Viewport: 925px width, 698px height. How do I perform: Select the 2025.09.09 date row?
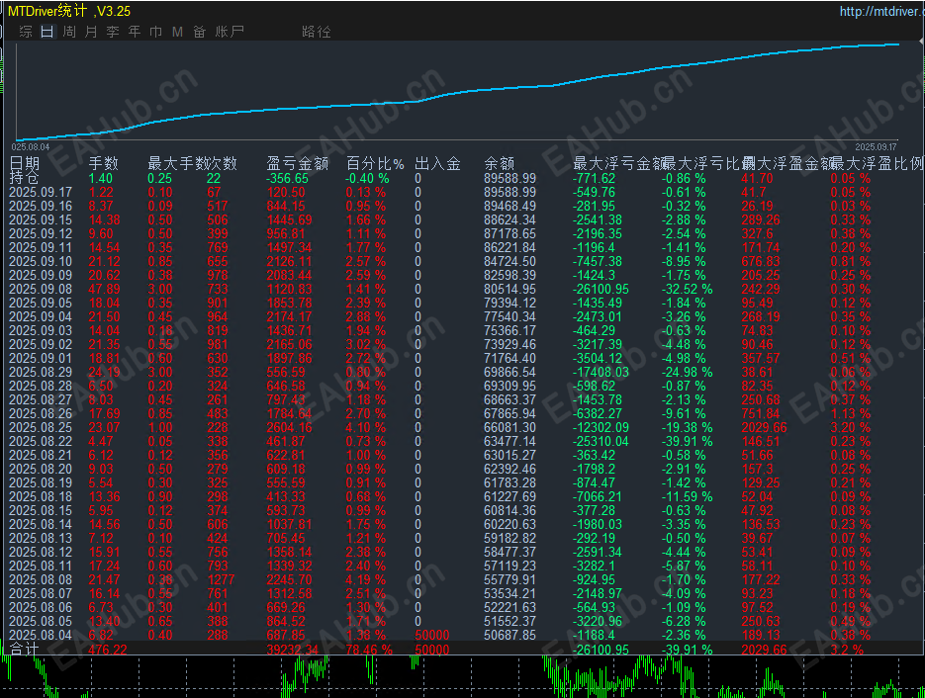[41, 275]
